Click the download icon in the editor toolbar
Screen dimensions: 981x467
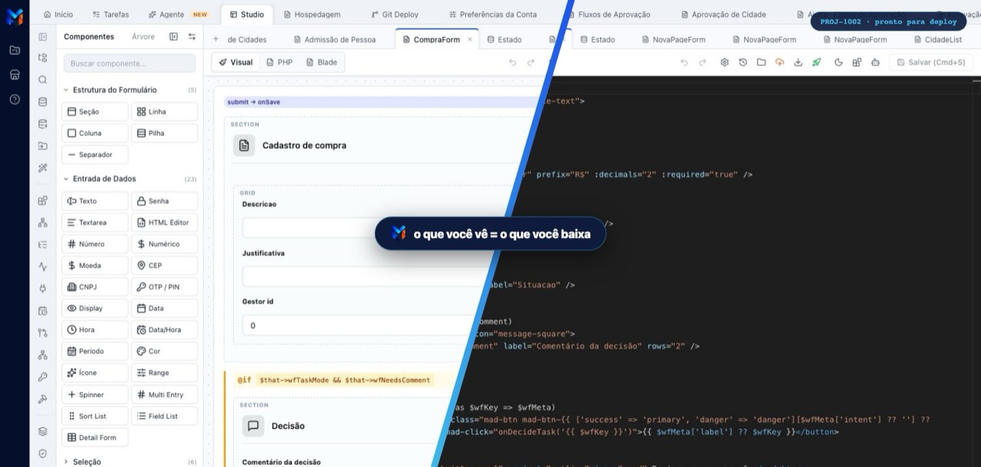(x=798, y=62)
